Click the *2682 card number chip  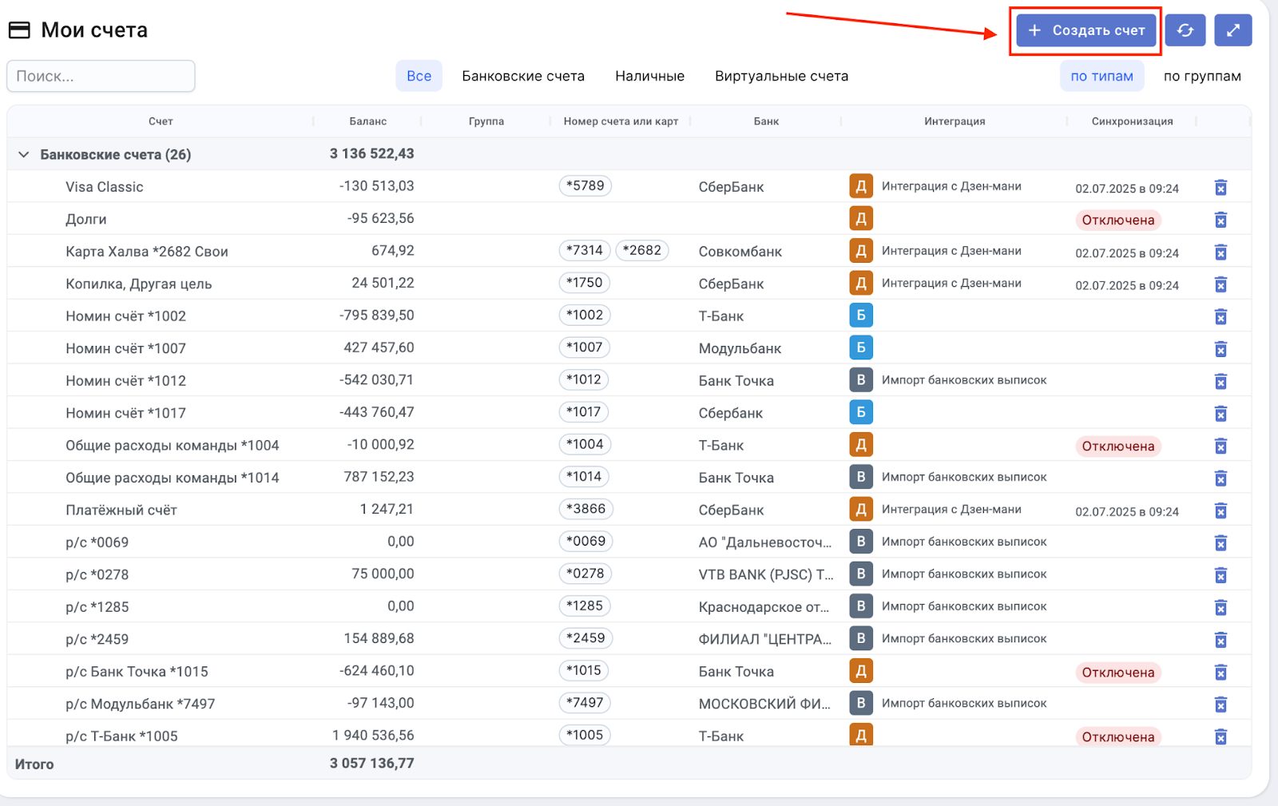(641, 251)
